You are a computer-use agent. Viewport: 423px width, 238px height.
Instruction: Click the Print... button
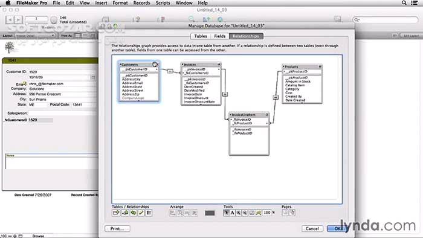pyautogui.click(x=117, y=228)
